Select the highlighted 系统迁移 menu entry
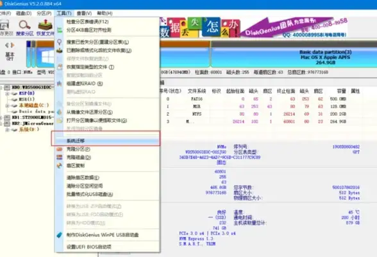Viewport: 377px width, 257px height. (107, 141)
